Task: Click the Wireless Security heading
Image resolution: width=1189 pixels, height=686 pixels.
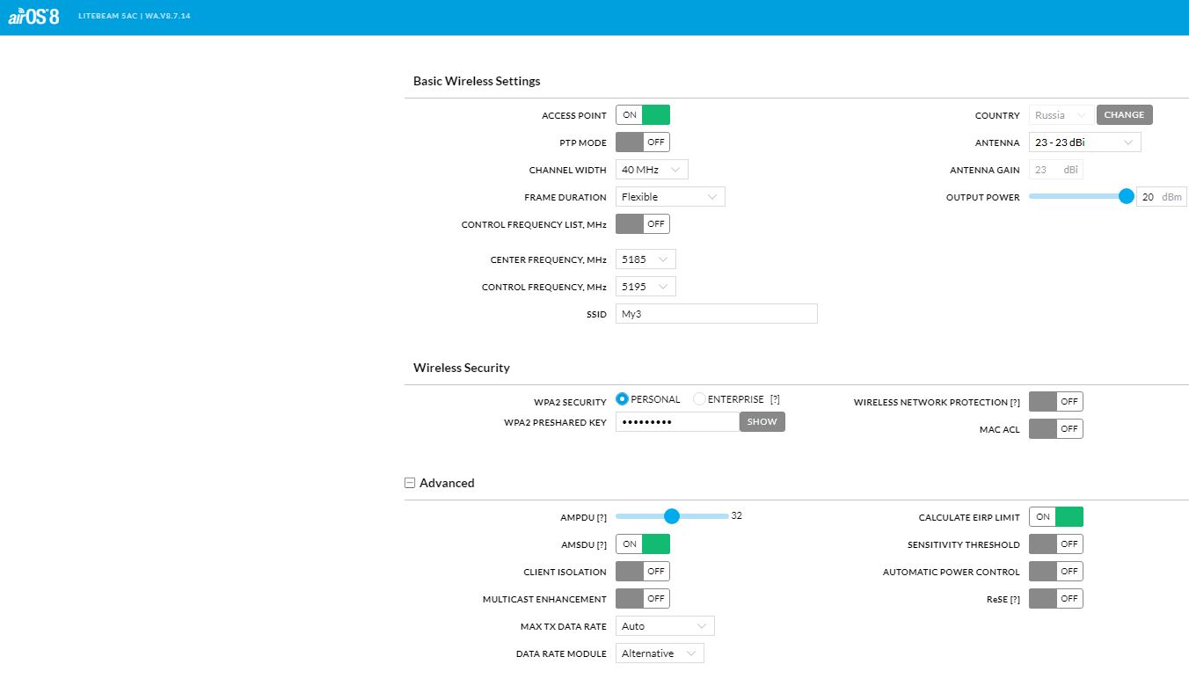Action: 462,368
